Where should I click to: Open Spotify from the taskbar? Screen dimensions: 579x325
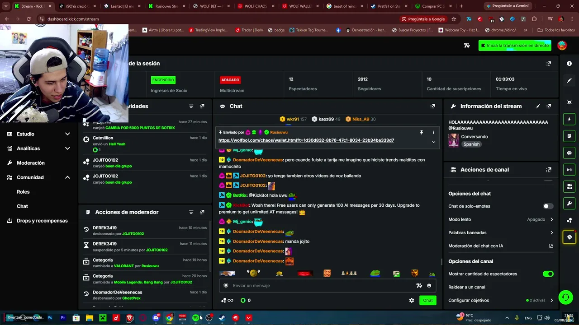point(196,318)
